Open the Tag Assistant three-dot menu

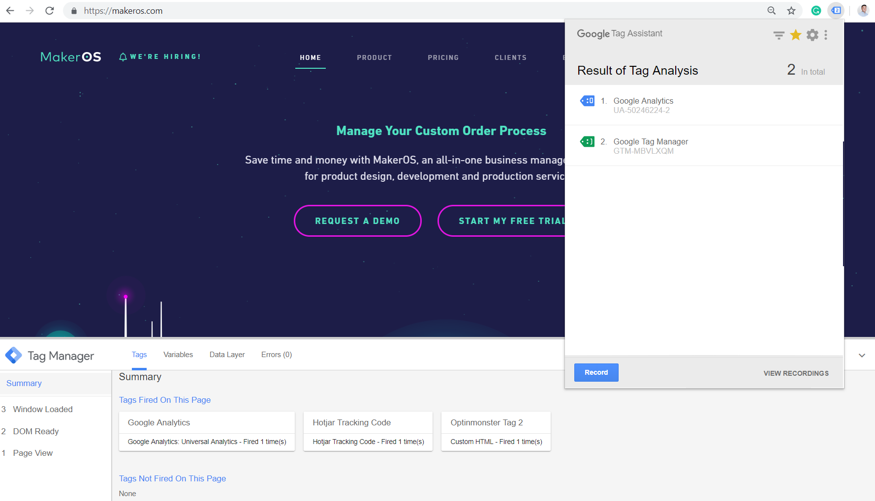click(x=826, y=35)
